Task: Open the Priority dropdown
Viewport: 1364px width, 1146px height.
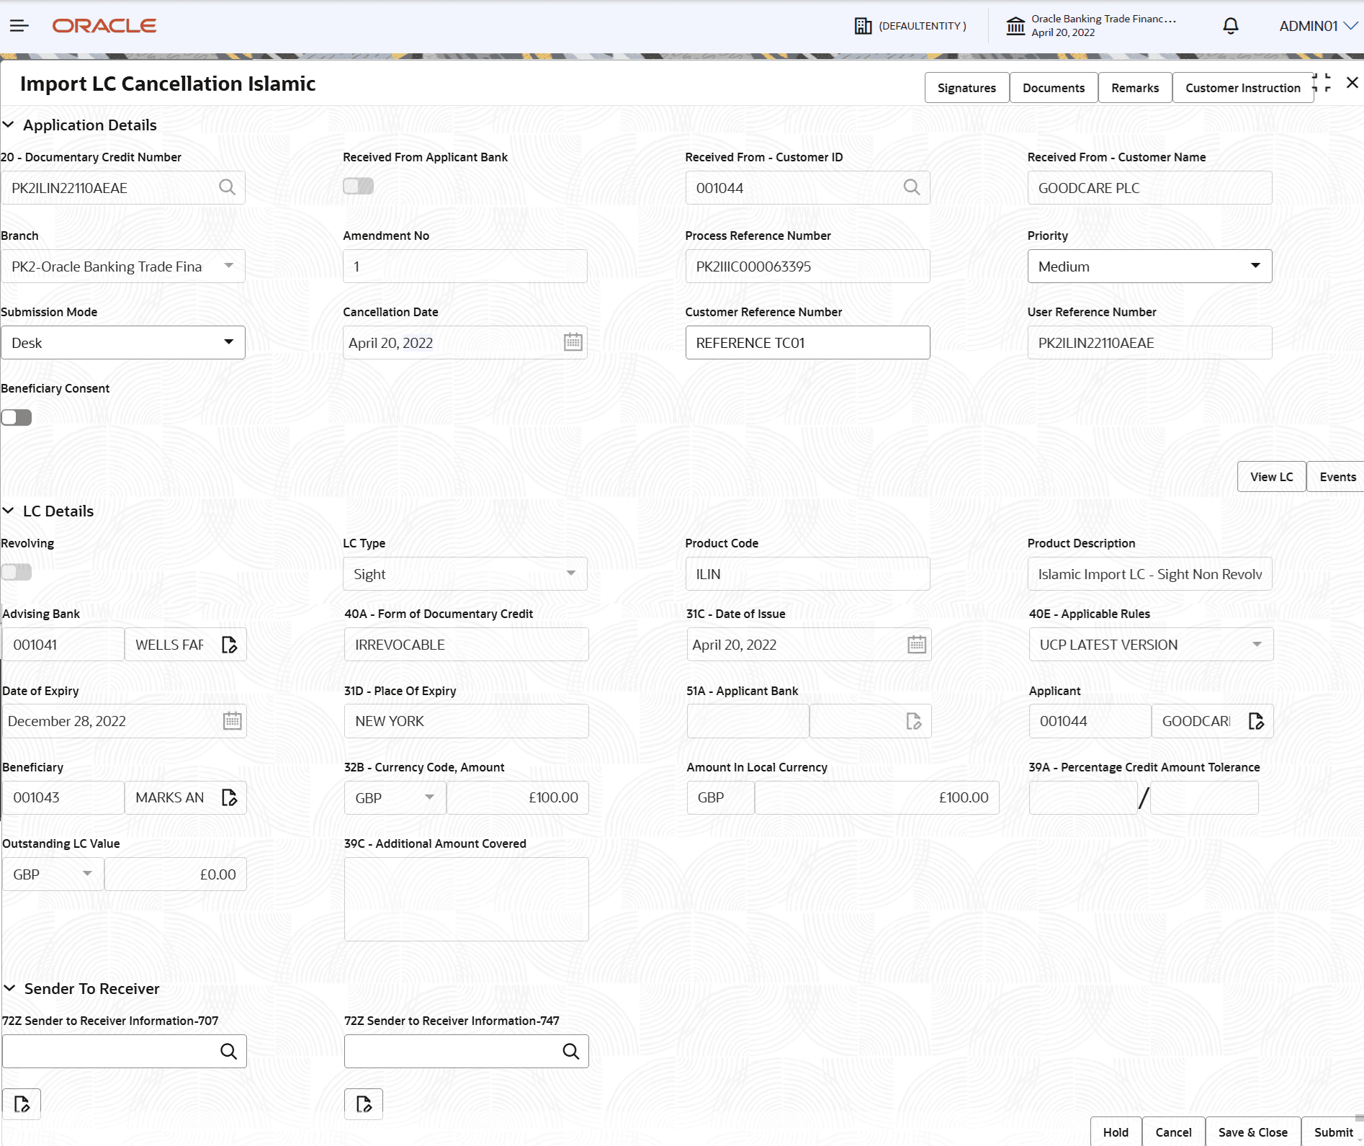Action: click(x=1256, y=266)
